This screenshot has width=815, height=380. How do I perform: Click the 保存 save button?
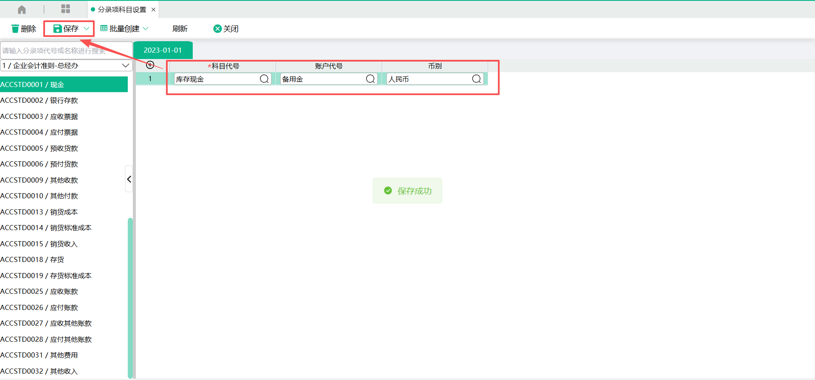(66, 29)
